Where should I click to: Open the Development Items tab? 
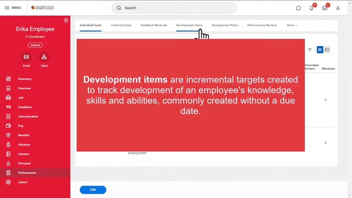(189, 25)
